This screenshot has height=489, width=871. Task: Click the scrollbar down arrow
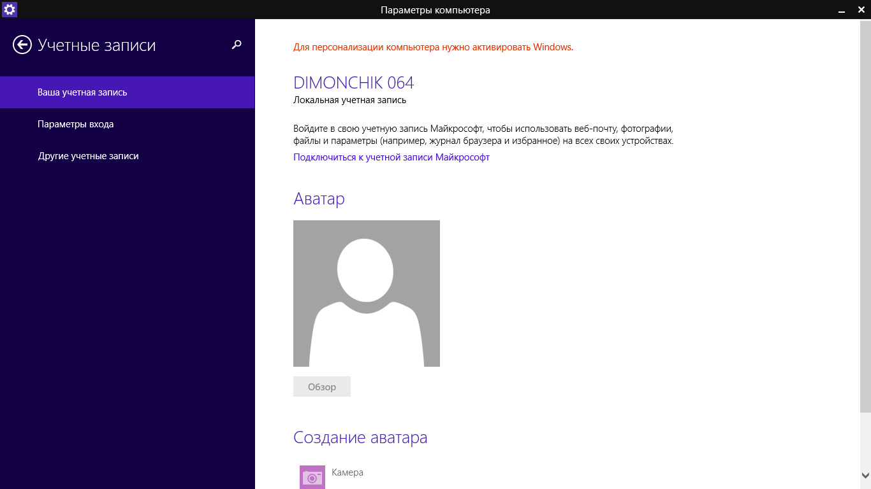tap(865, 476)
